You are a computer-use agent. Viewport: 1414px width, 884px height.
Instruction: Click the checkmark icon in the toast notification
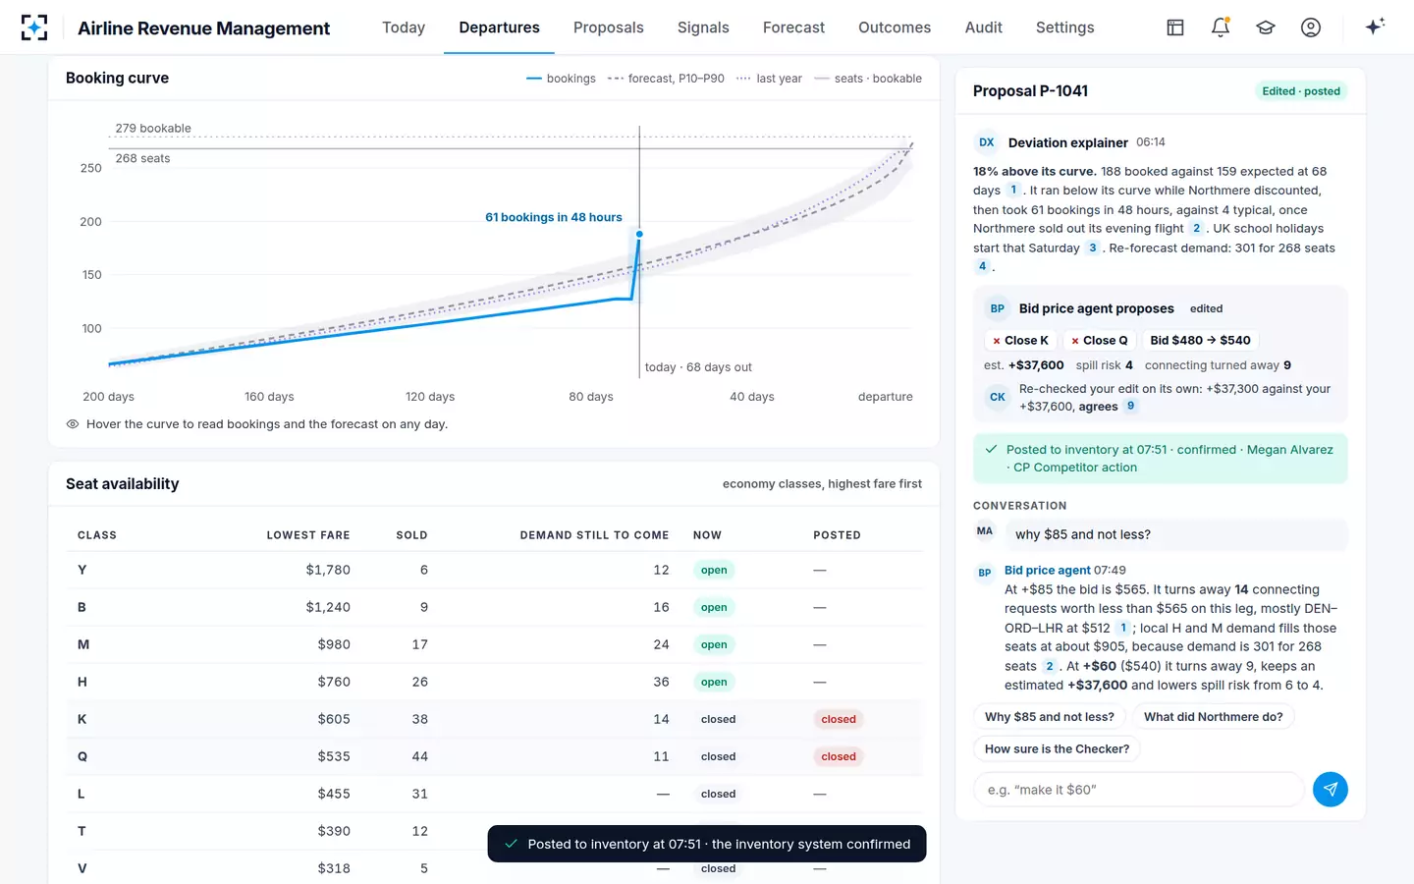pyautogui.click(x=511, y=844)
